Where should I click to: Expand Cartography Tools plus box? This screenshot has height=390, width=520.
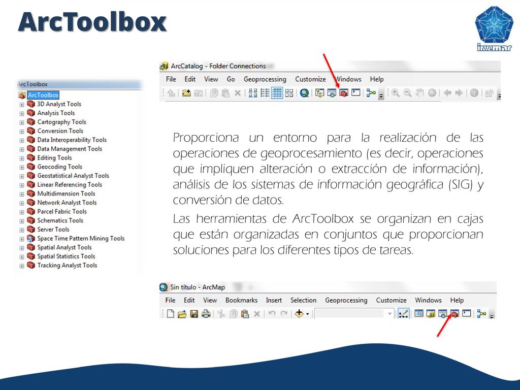22,122
